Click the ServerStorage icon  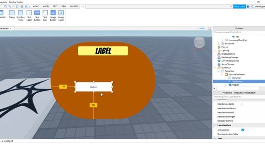(219, 64)
